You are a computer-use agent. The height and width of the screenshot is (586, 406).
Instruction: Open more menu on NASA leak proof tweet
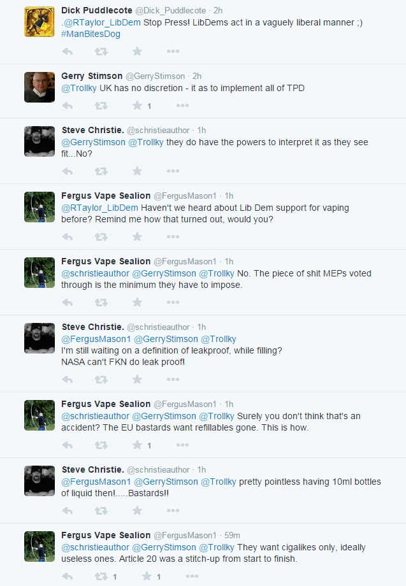(173, 380)
